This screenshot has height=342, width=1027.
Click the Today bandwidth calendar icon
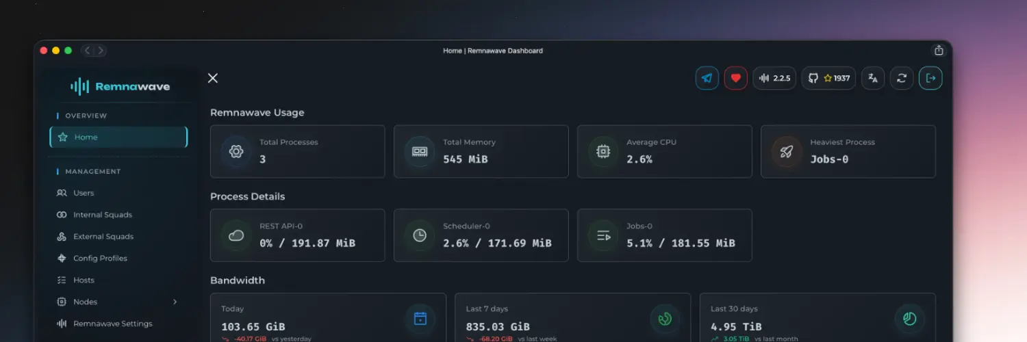tap(420, 319)
